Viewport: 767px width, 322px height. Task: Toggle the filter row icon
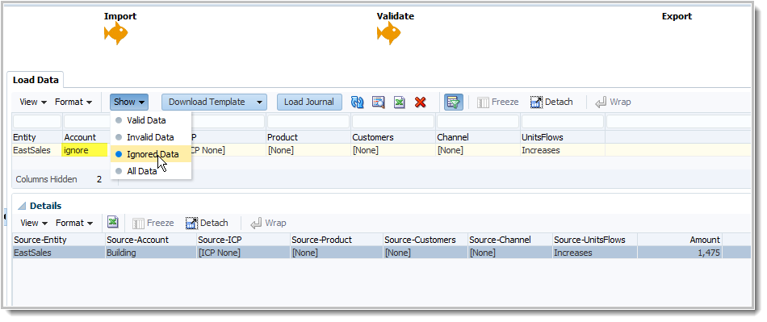click(x=454, y=102)
